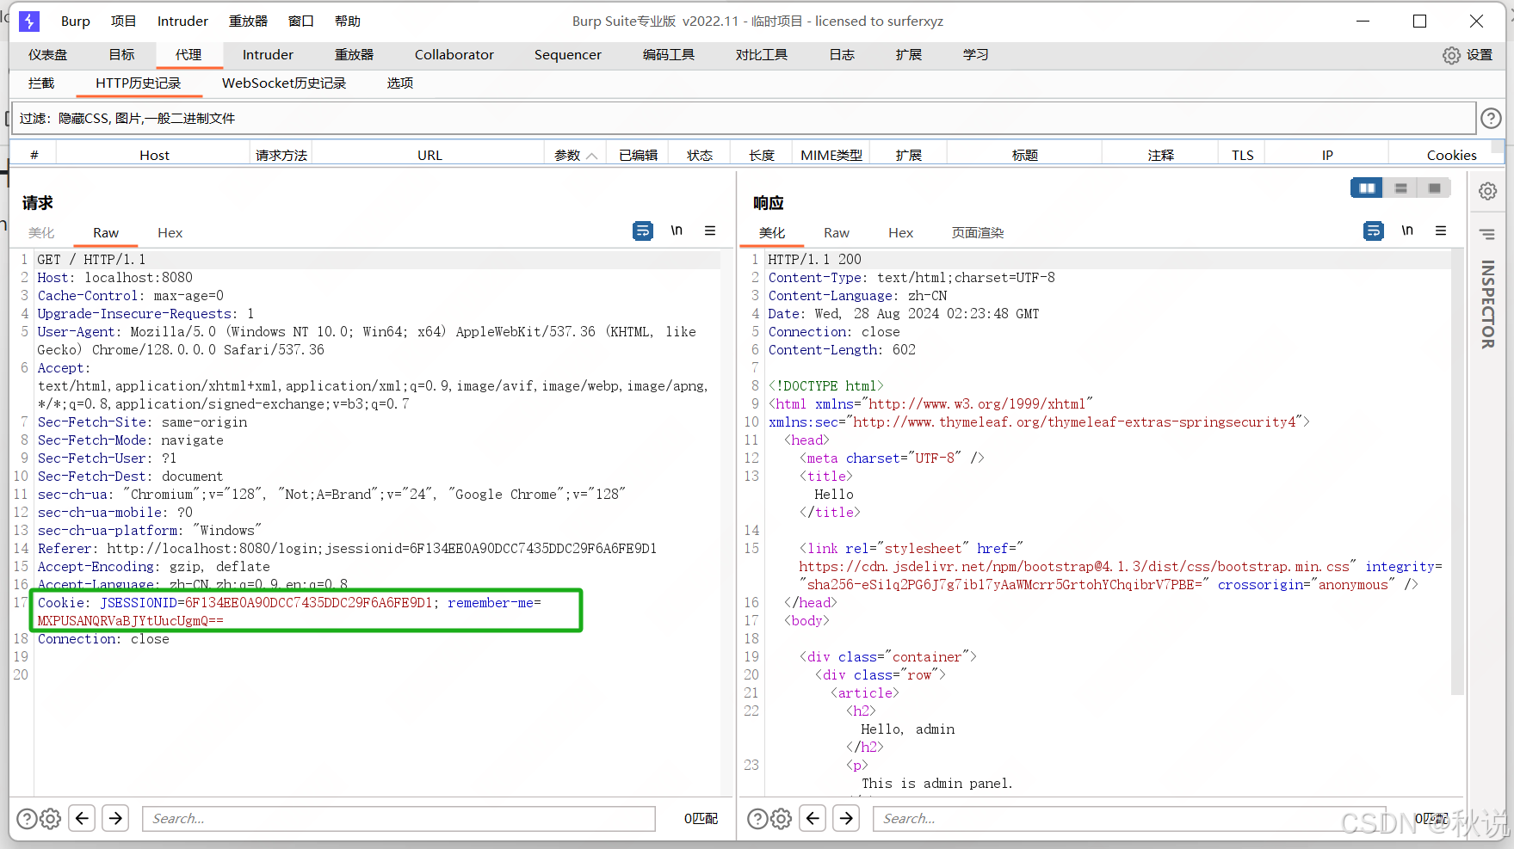Open the response pane hamburger menu
The width and height of the screenshot is (1514, 849).
click(1441, 231)
